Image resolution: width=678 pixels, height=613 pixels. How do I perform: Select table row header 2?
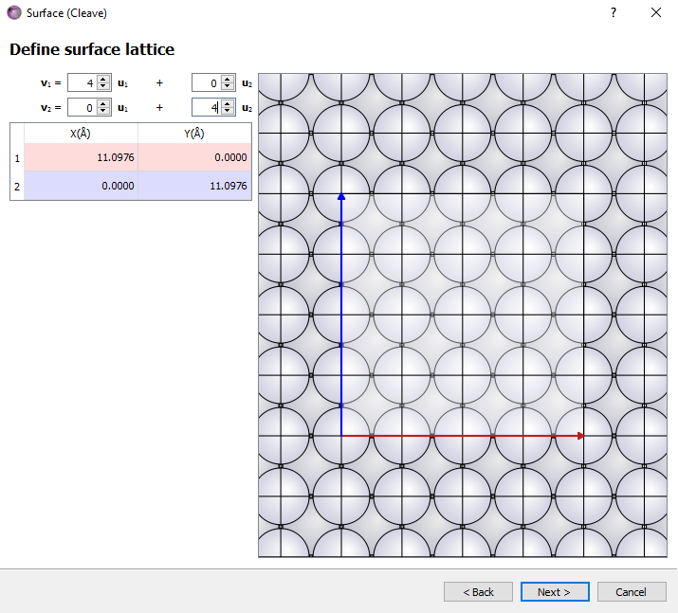[17, 187]
